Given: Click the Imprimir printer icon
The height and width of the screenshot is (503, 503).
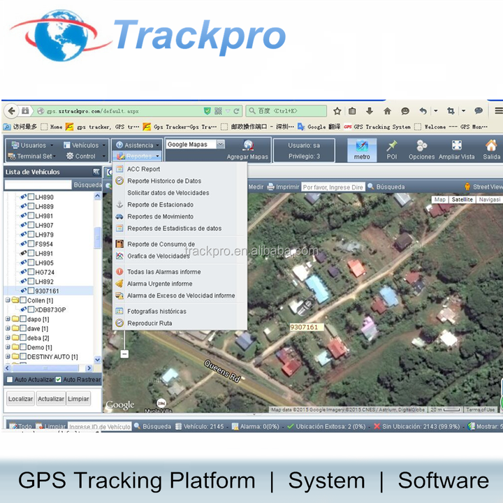Looking at the screenshot, I should point(271,187).
